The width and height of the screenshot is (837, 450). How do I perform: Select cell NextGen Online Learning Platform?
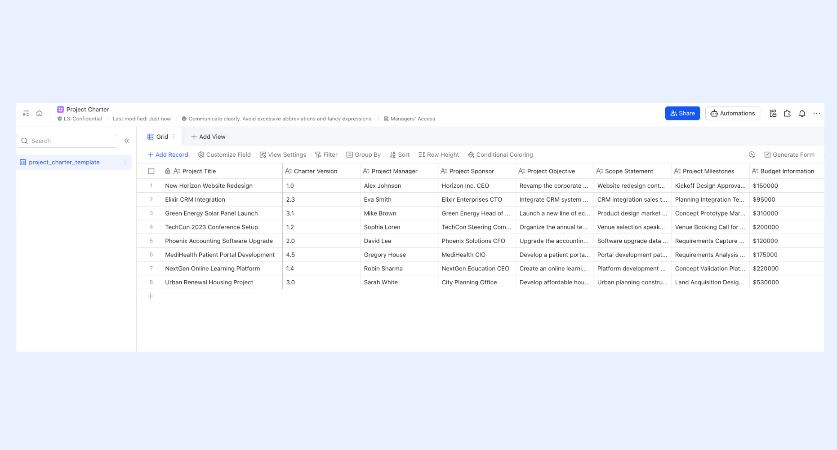[222, 269]
